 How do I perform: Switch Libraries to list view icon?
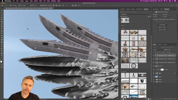(150, 17)
